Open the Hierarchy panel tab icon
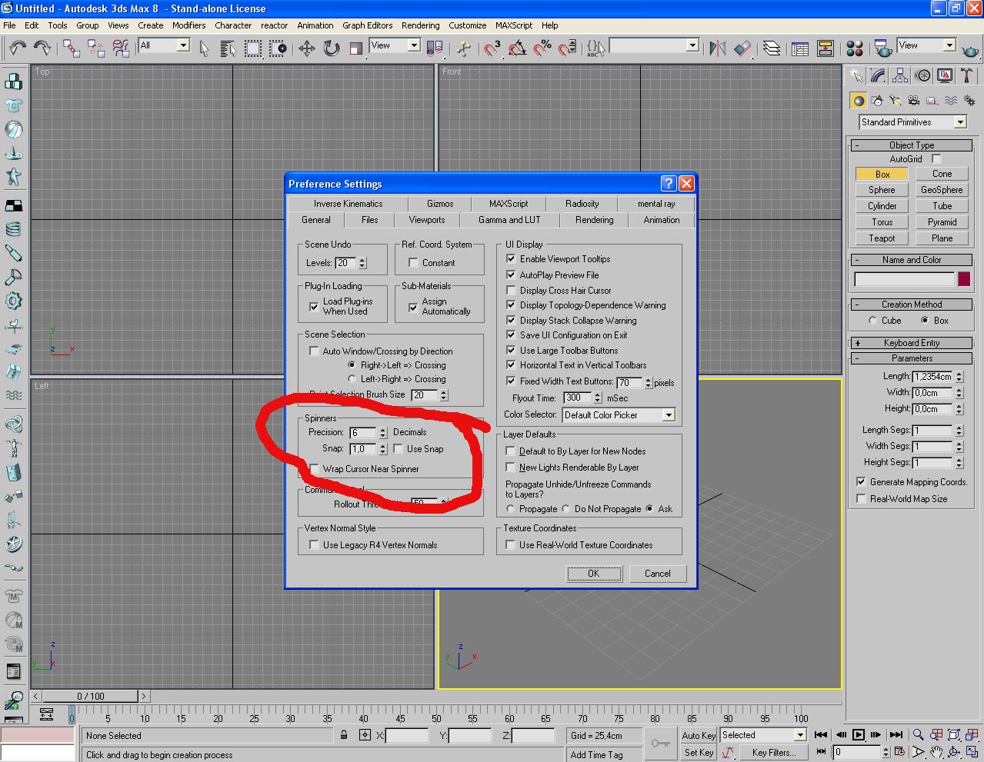 pos(900,75)
